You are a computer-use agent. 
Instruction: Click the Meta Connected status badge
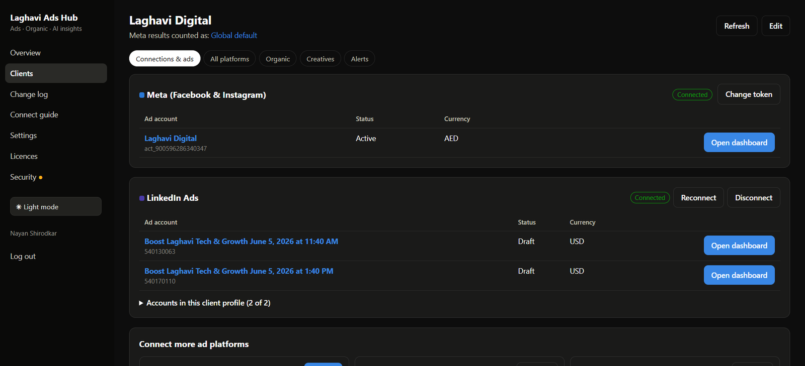692,95
